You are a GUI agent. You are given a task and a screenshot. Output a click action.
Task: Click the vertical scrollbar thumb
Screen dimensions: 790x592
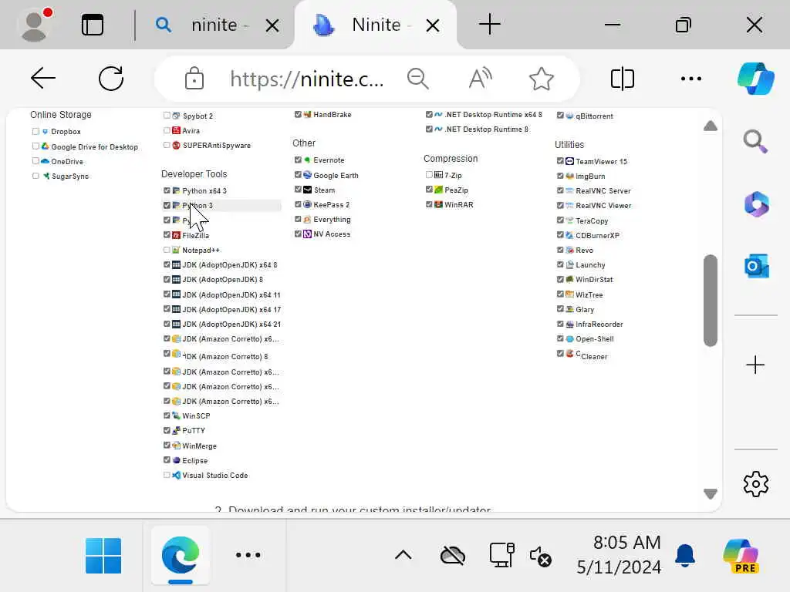tap(711, 301)
